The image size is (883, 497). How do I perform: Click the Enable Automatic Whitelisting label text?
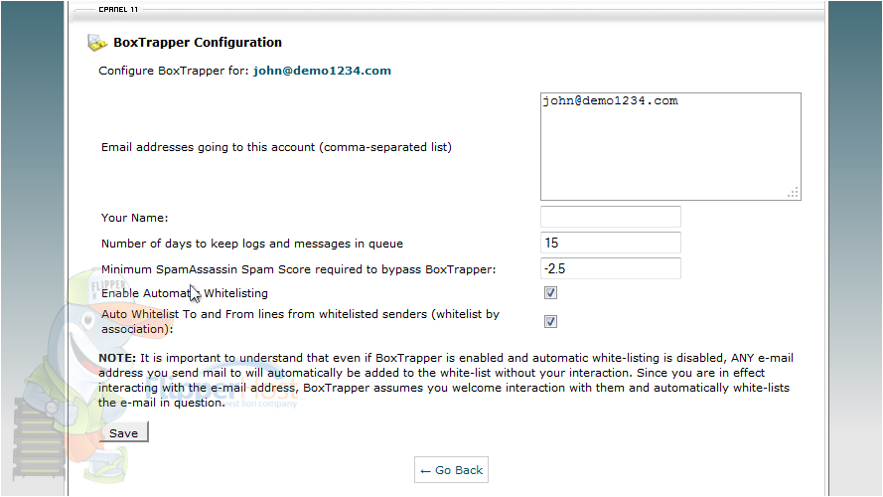(x=184, y=293)
